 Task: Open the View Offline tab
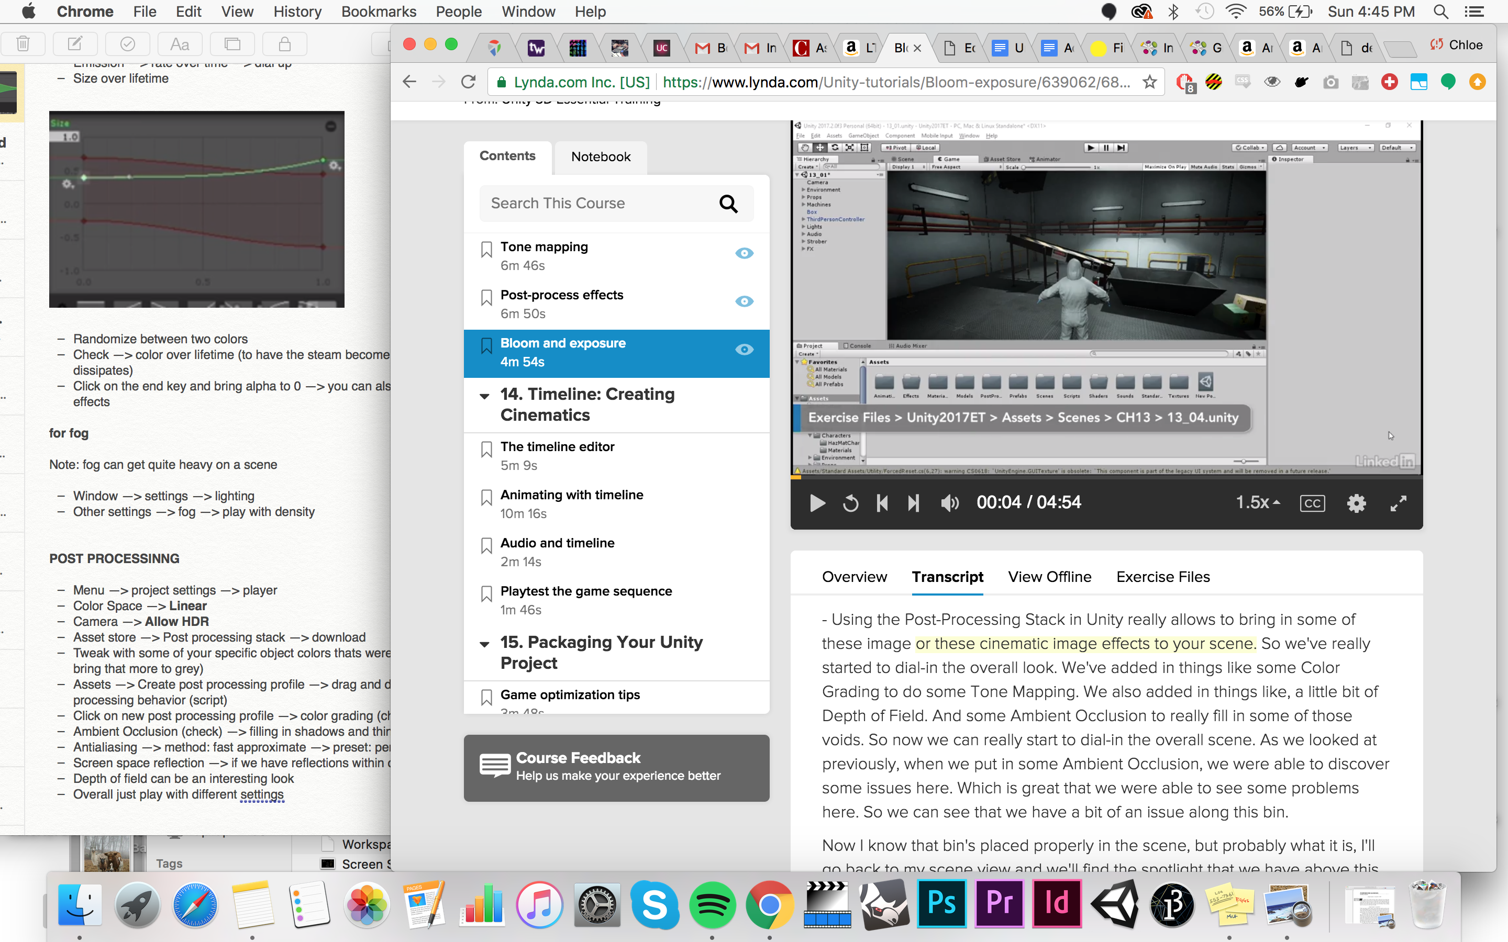(x=1049, y=577)
